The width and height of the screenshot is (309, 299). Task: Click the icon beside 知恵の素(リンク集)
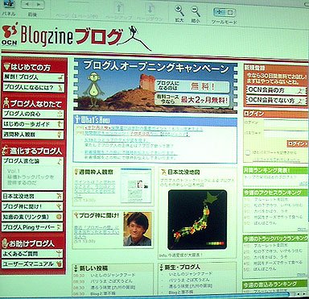click(x=59, y=217)
